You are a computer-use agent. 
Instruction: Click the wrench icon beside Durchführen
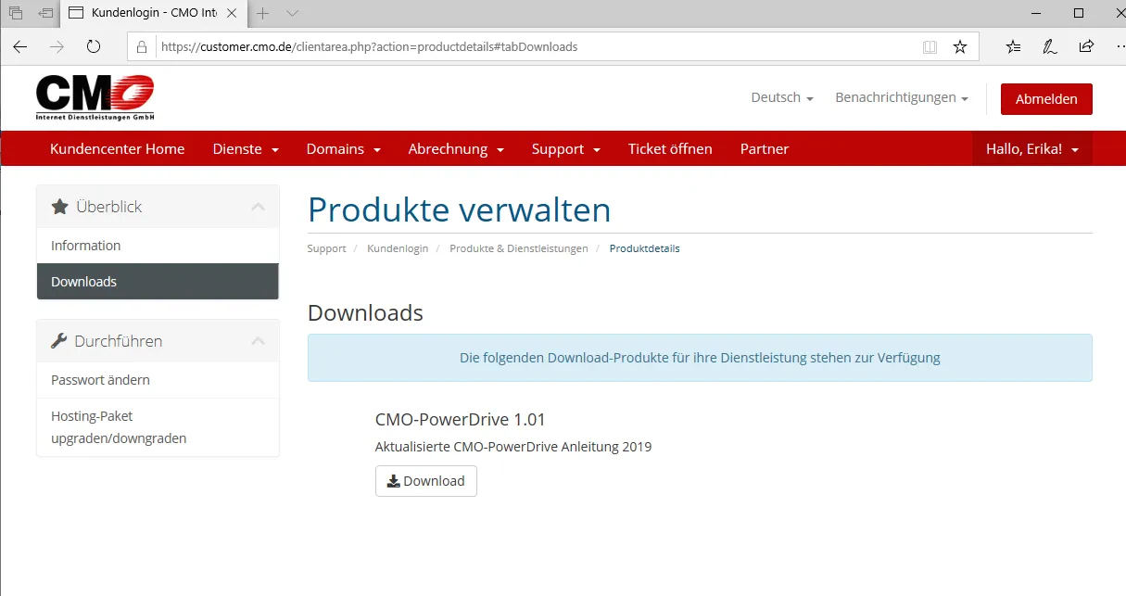point(59,341)
